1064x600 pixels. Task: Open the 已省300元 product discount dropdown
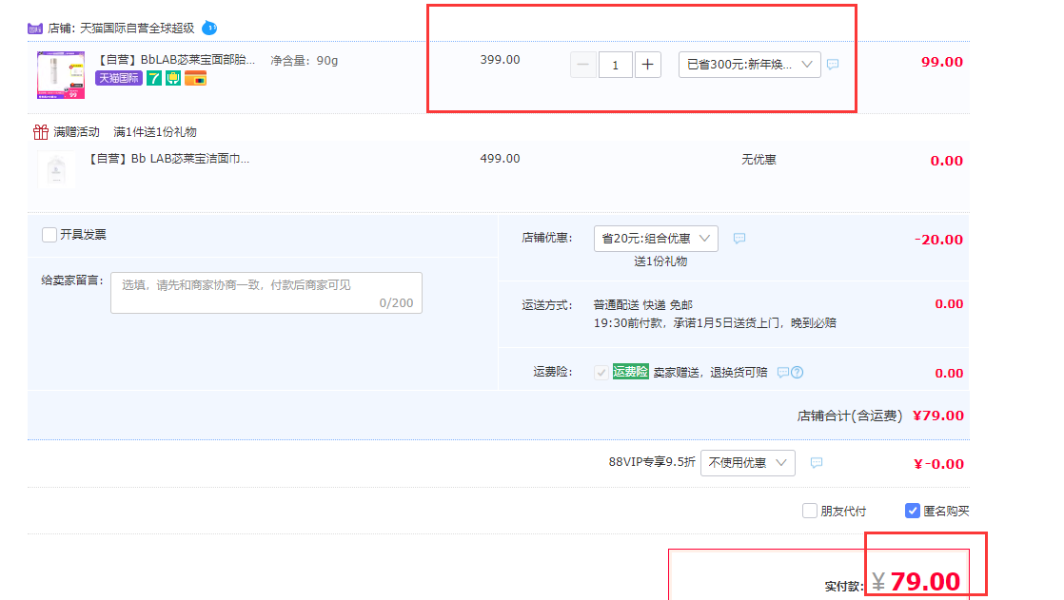749,65
